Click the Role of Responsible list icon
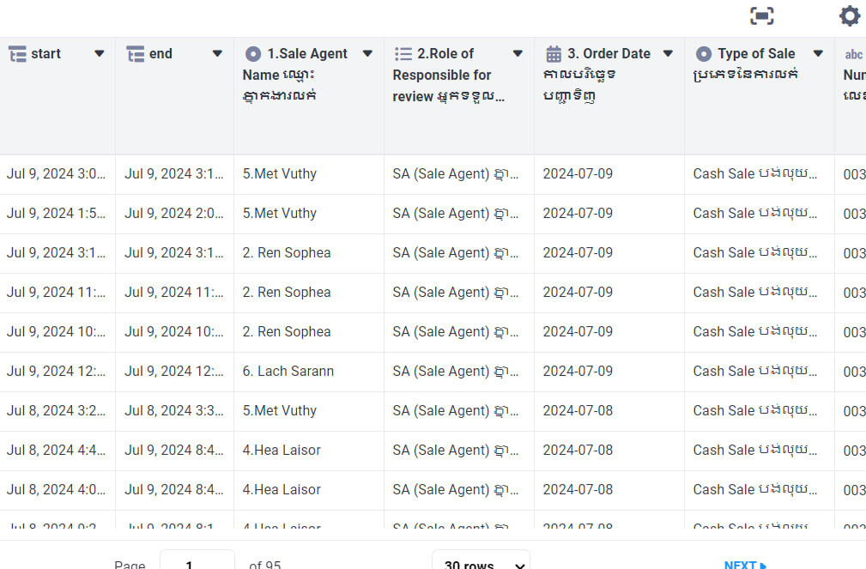Viewport: 866px width, 569px height. [403, 54]
